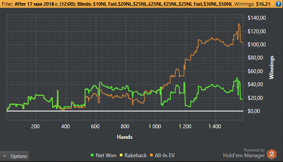Click the Rakeback legend label

(136, 155)
